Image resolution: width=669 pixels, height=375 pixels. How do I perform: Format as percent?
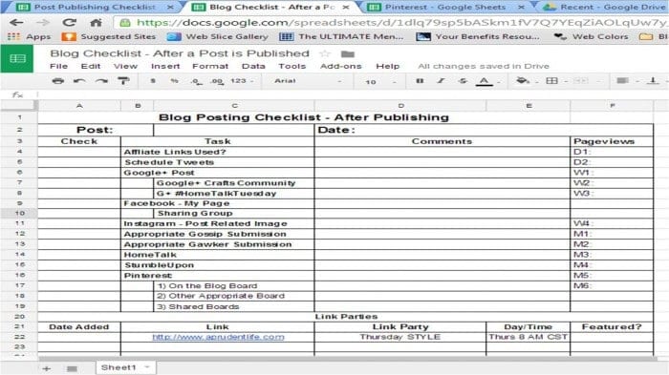click(174, 80)
